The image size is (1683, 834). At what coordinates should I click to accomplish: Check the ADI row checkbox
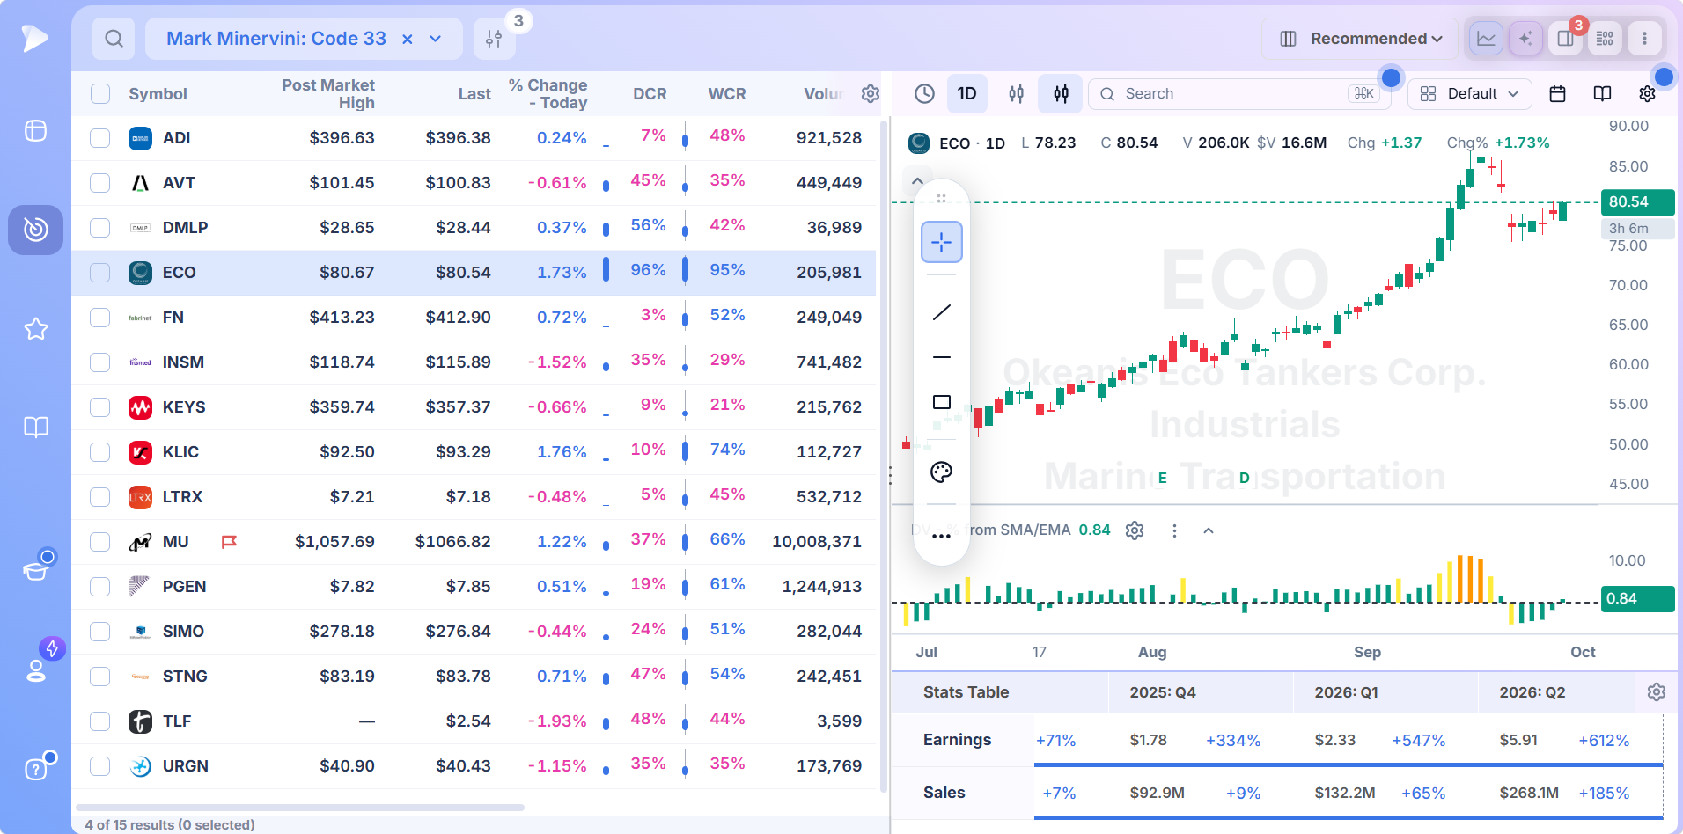[100, 138]
